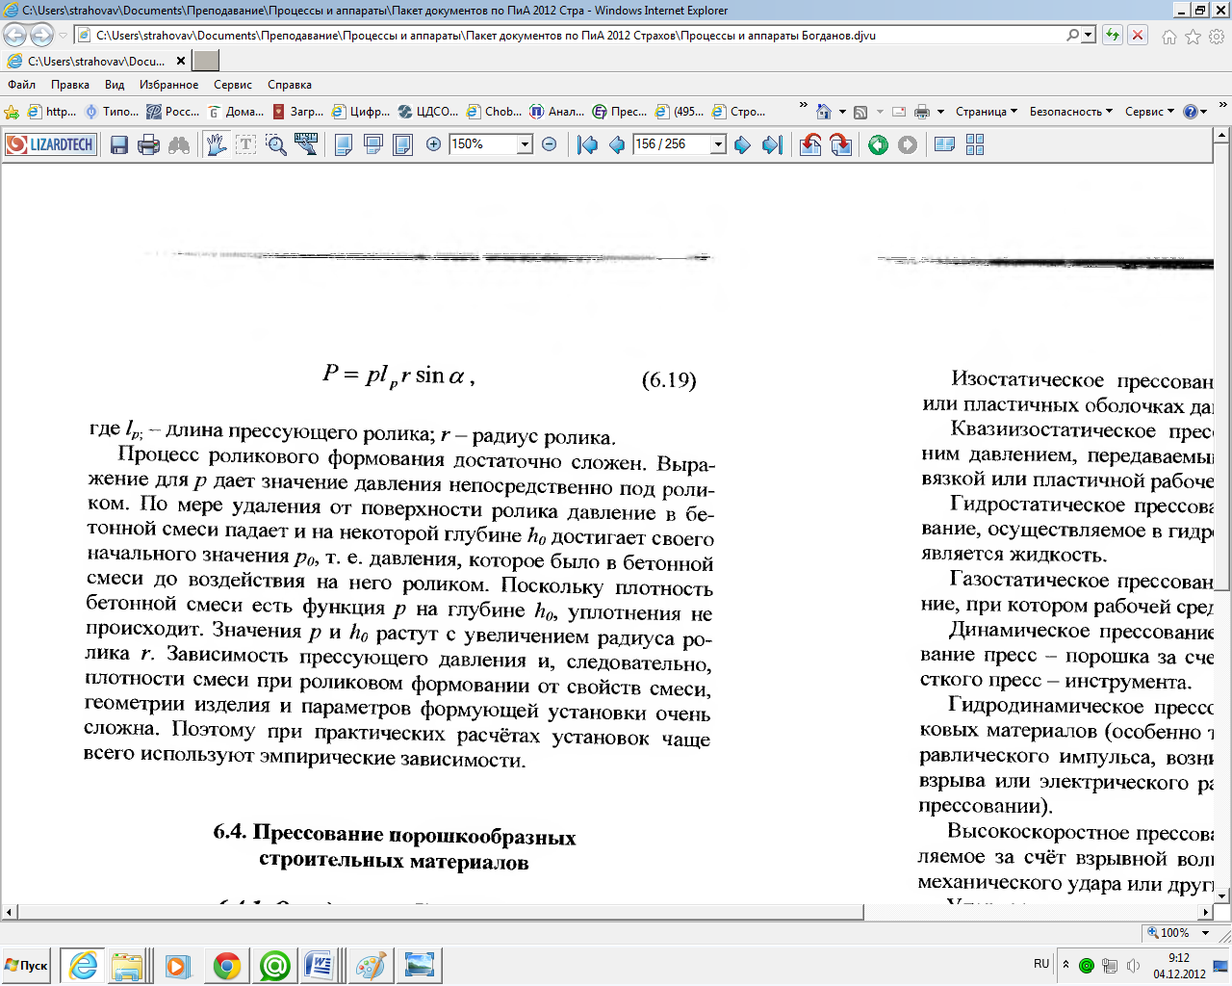Open the Favorites star icon
The image size is (1232, 986).
pyautogui.click(x=1193, y=37)
